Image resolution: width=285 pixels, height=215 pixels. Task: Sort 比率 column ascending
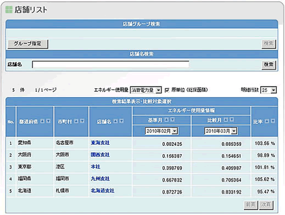click(267, 121)
